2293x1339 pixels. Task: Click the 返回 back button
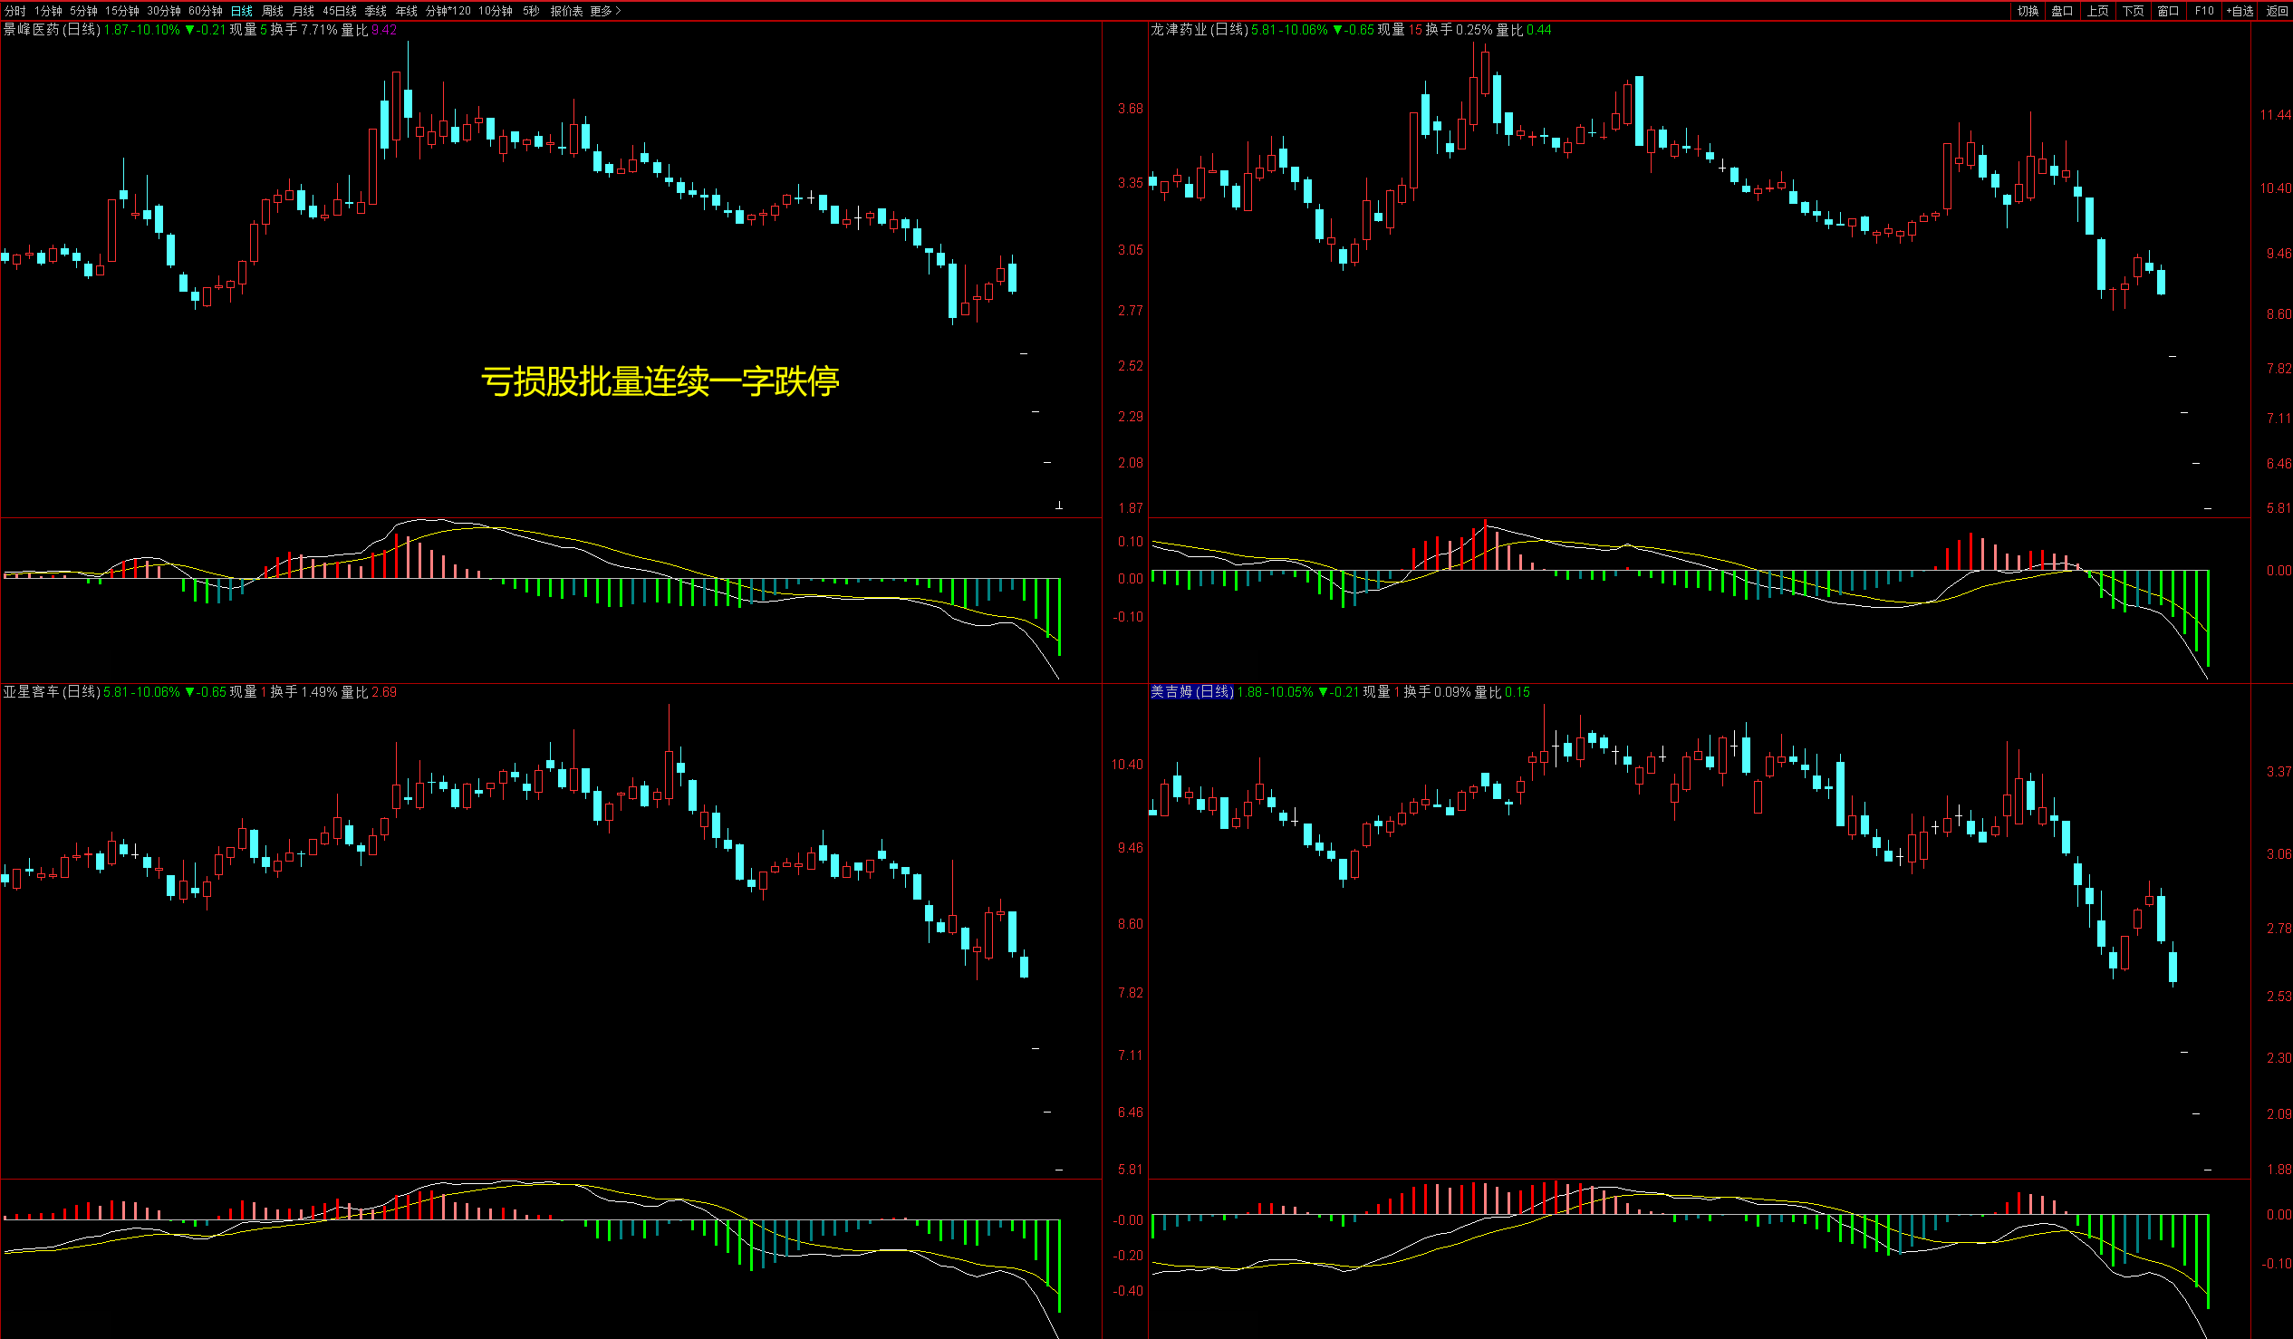tap(2277, 11)
